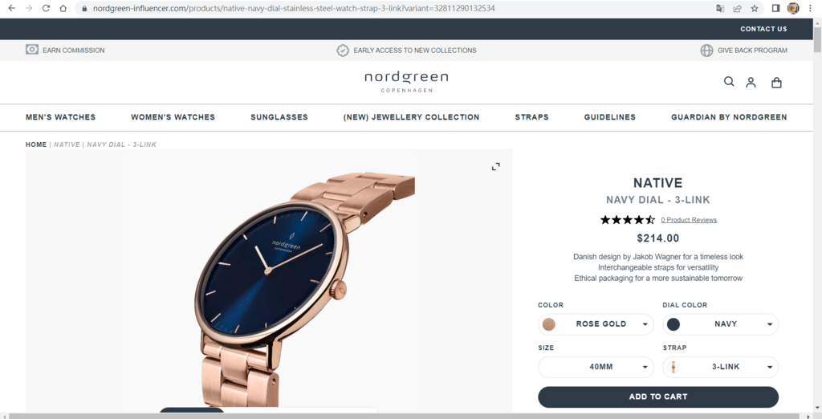Reload the page in browser
Viewport: 822px width, 419px height.
46,8
